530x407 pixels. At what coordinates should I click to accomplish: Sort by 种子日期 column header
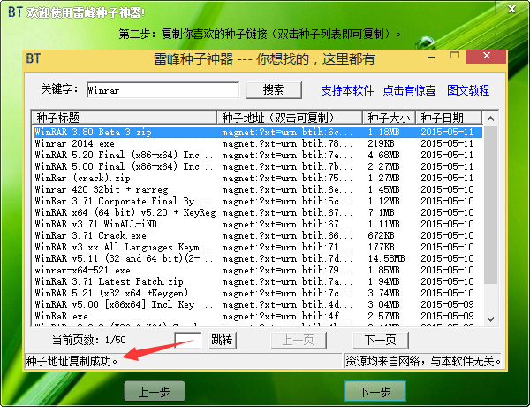point(449,118)
